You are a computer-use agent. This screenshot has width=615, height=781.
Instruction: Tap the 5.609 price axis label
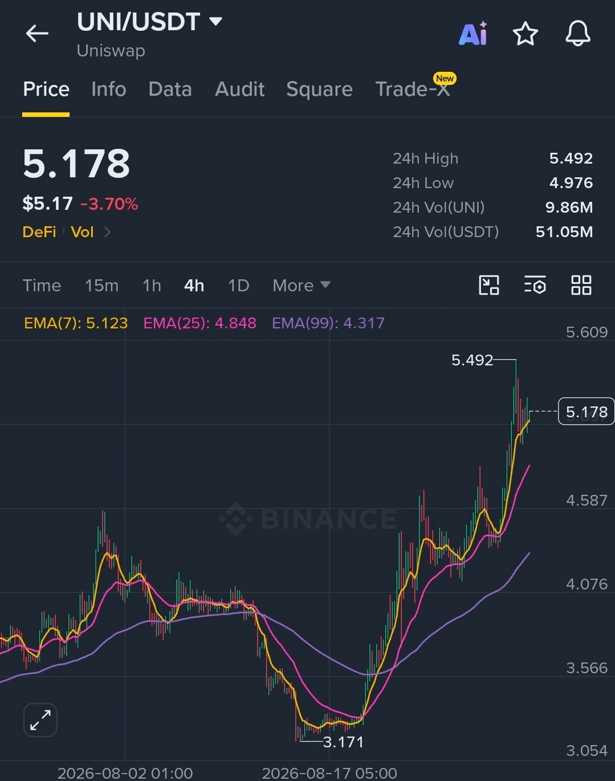[x=587, y=332]
